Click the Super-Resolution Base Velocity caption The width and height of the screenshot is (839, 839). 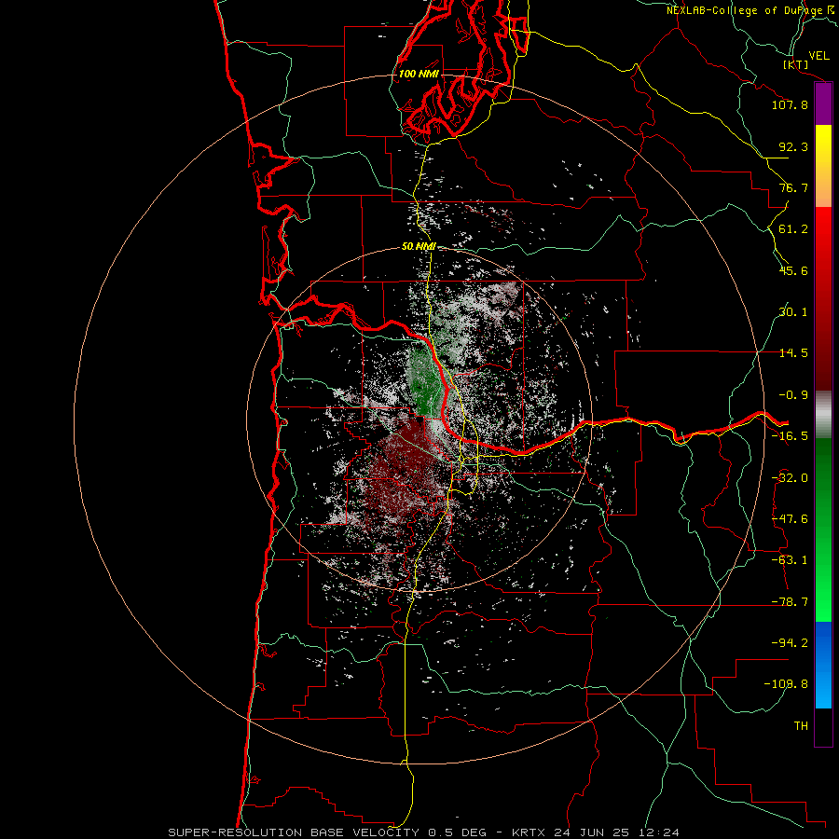424,832
